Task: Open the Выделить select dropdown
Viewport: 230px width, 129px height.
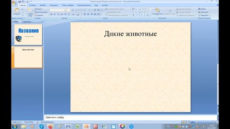Action: pyautogui.click(x=204, y=15)
